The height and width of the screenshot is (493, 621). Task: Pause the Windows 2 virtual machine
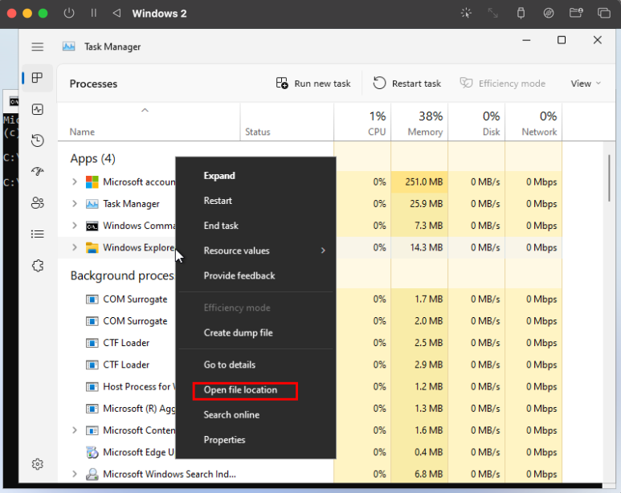[93, 13]
